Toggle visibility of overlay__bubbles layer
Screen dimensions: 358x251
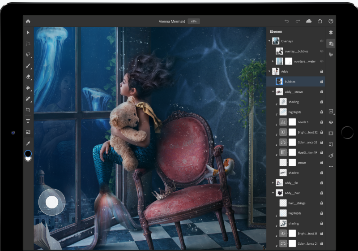[322, 51]
